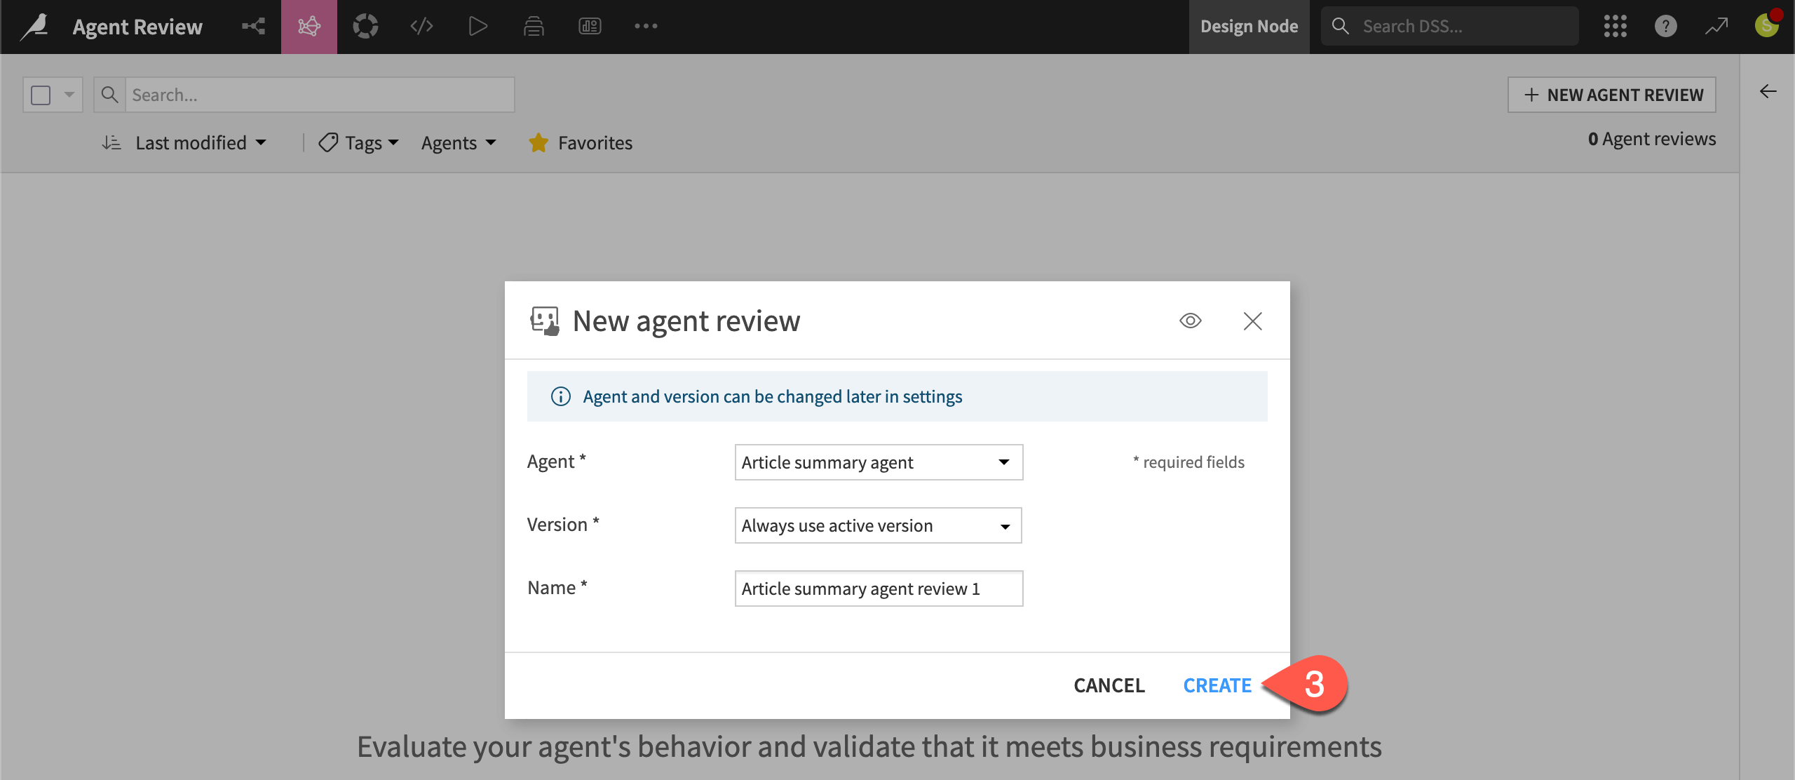Click the run jobs play icon

tap(477, 26)
